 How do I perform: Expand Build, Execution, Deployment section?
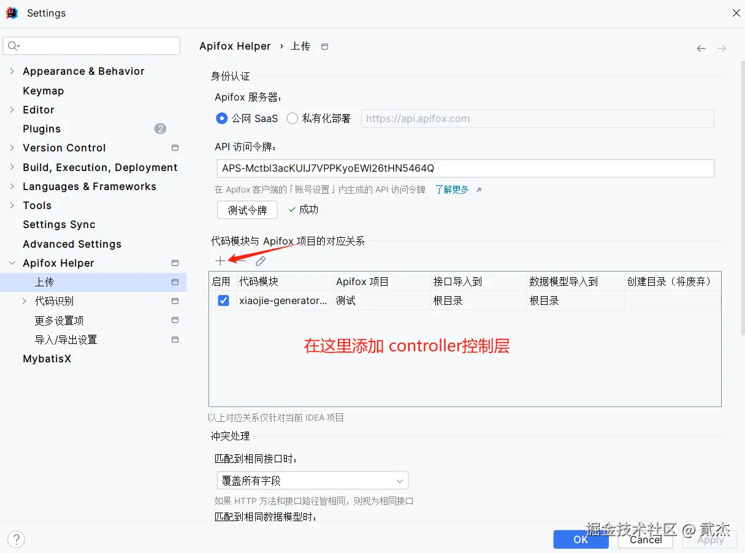pyautogui.click(x=12, y=167)
